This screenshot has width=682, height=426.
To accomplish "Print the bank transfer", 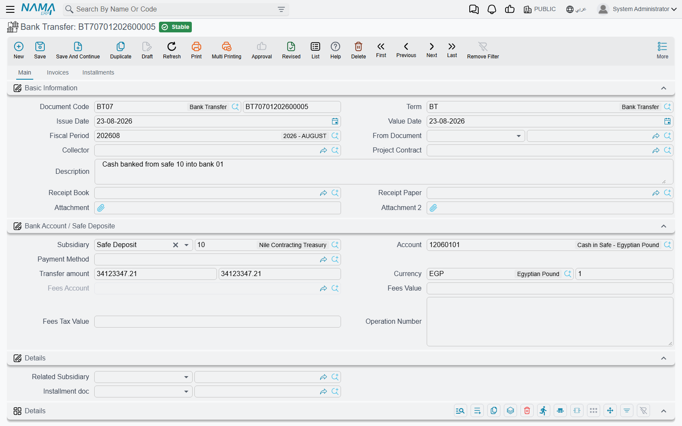I will tap(197, 50).
